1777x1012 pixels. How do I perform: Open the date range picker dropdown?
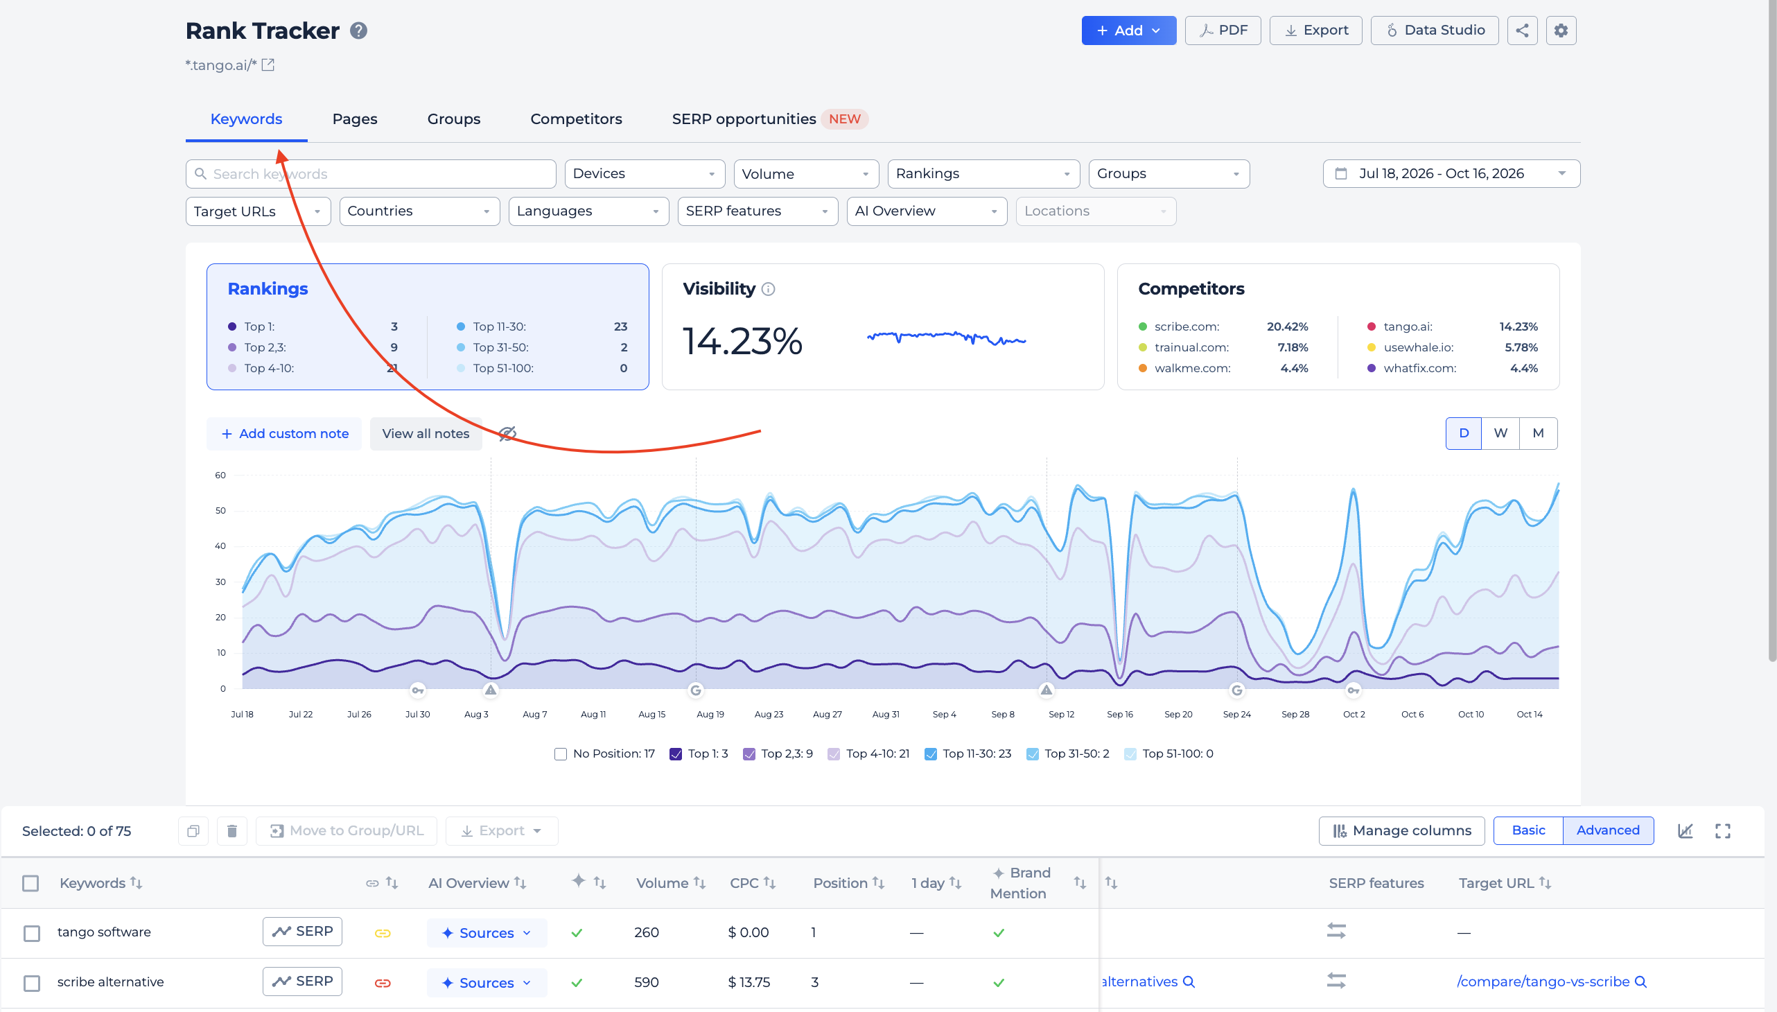[x=1452, y=174]
